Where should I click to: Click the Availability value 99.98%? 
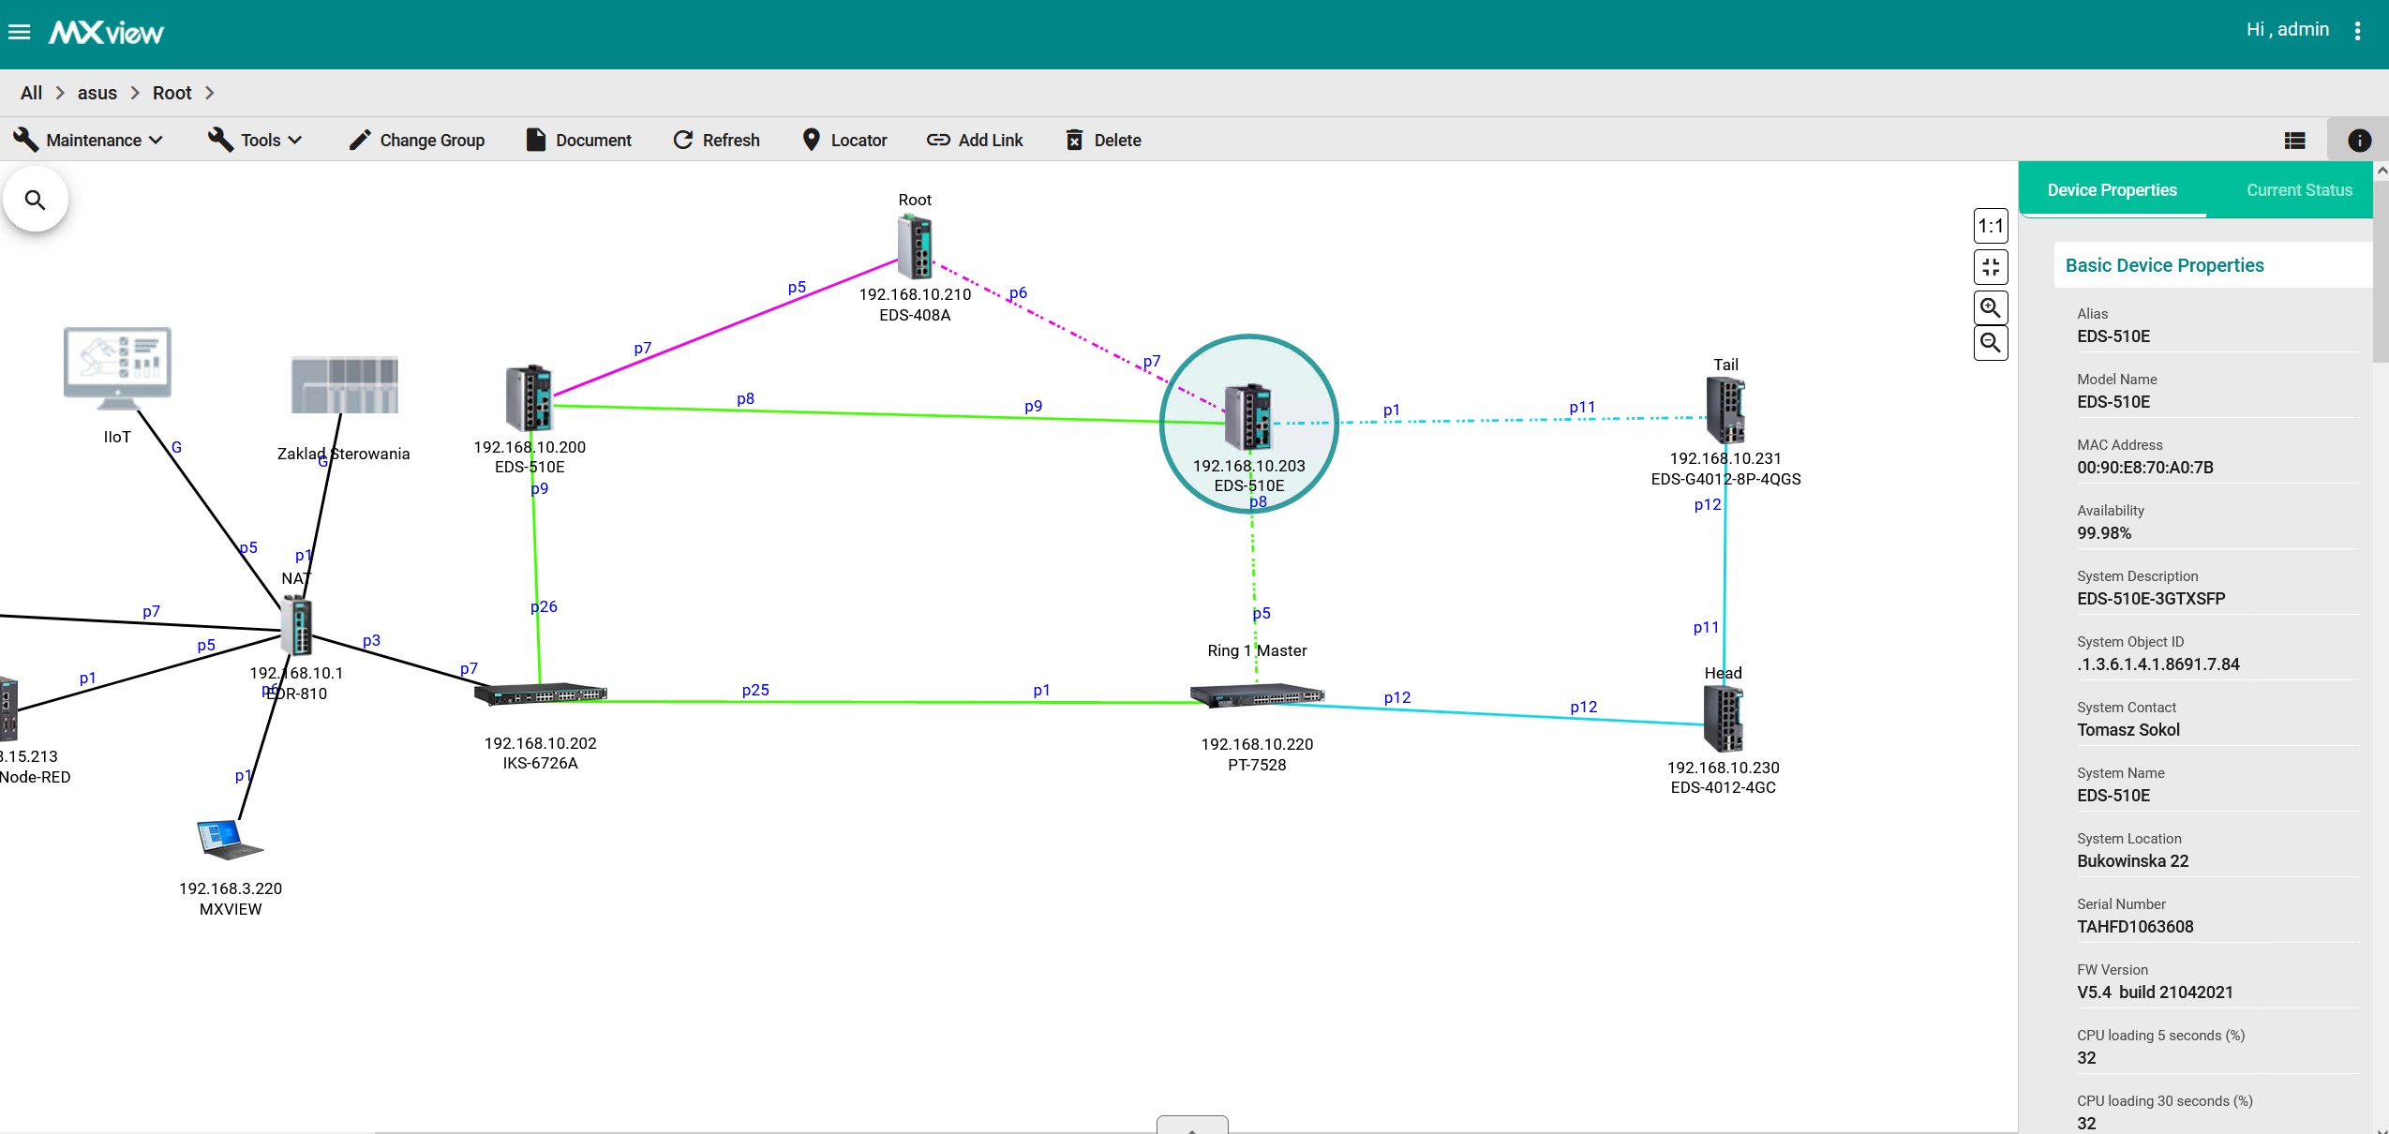click(x=2104, y=533)
